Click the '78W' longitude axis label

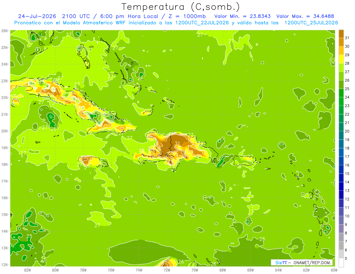83,270
